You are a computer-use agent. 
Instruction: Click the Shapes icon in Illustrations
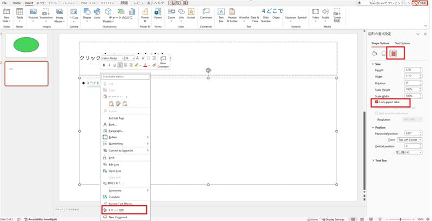pos(87,12)
